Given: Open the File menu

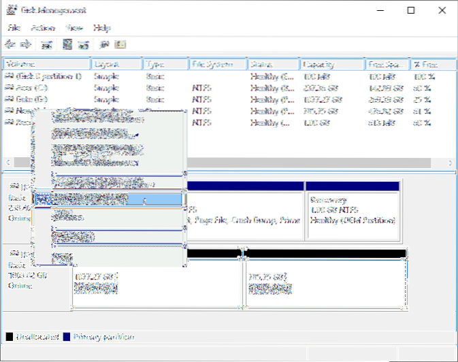Looking at the screenshot, I should (14, 28).
